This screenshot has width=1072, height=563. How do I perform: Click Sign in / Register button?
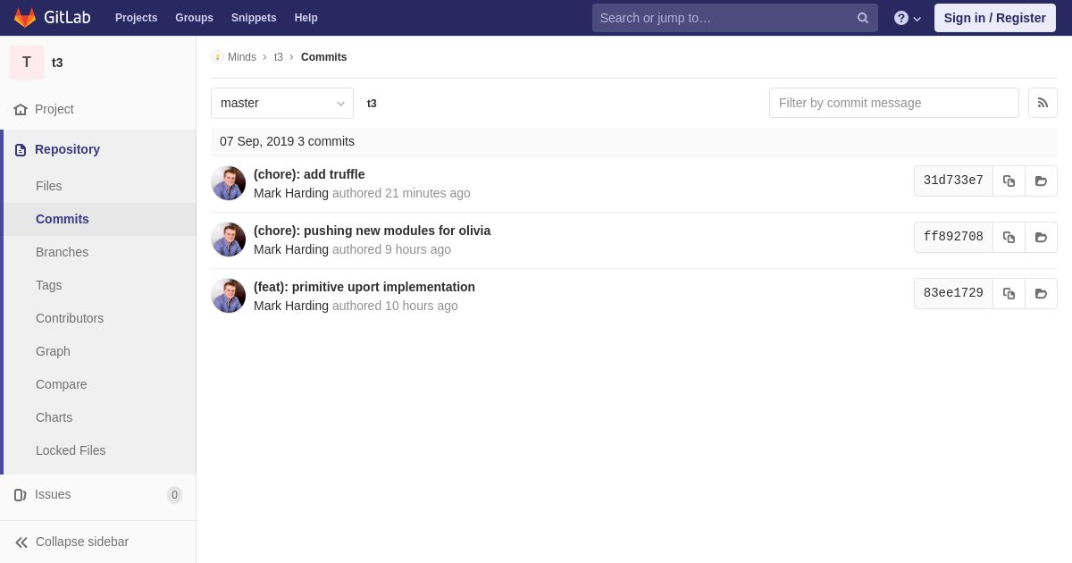[x=995, y=18]
